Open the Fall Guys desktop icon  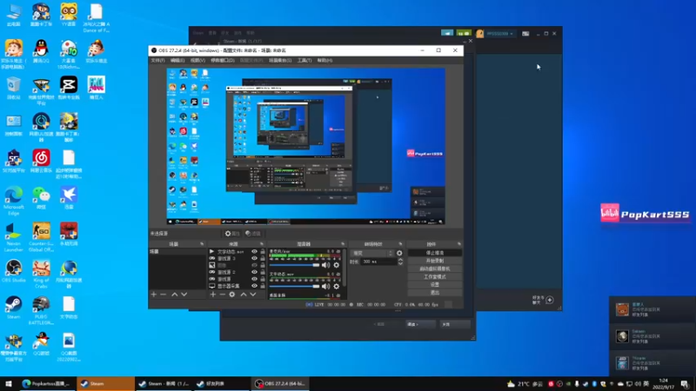pyautogui.click(x=96, y=88)
